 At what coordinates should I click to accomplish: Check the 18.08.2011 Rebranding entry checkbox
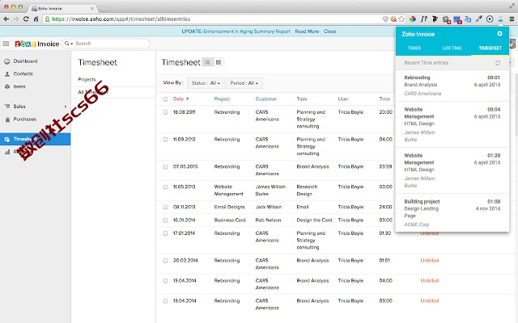click(165, 112)
